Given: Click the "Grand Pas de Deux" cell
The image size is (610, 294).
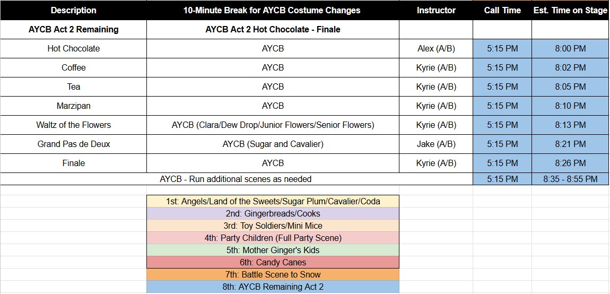Looking at the screenshot, I should tap(73, 144).
